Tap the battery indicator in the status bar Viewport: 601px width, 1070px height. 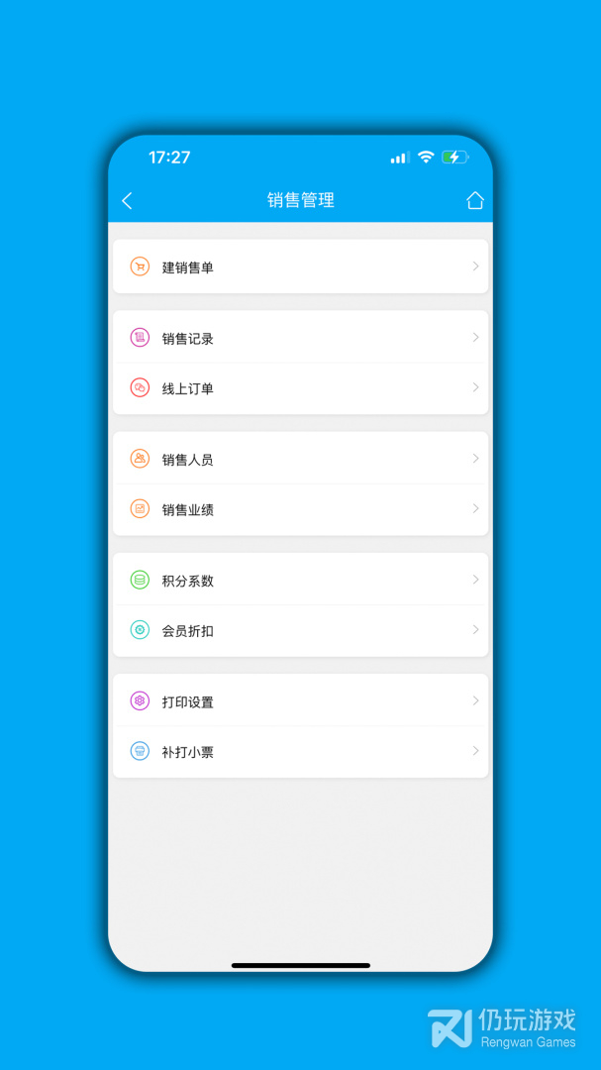456,157
